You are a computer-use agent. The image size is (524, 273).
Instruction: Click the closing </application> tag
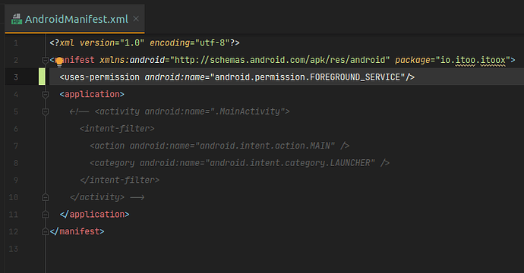(95, 215)
